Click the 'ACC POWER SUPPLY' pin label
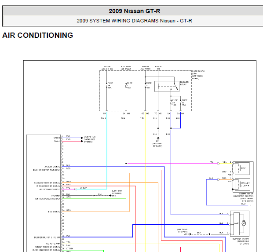The image size is (263, 252). [x=50, y=189]
